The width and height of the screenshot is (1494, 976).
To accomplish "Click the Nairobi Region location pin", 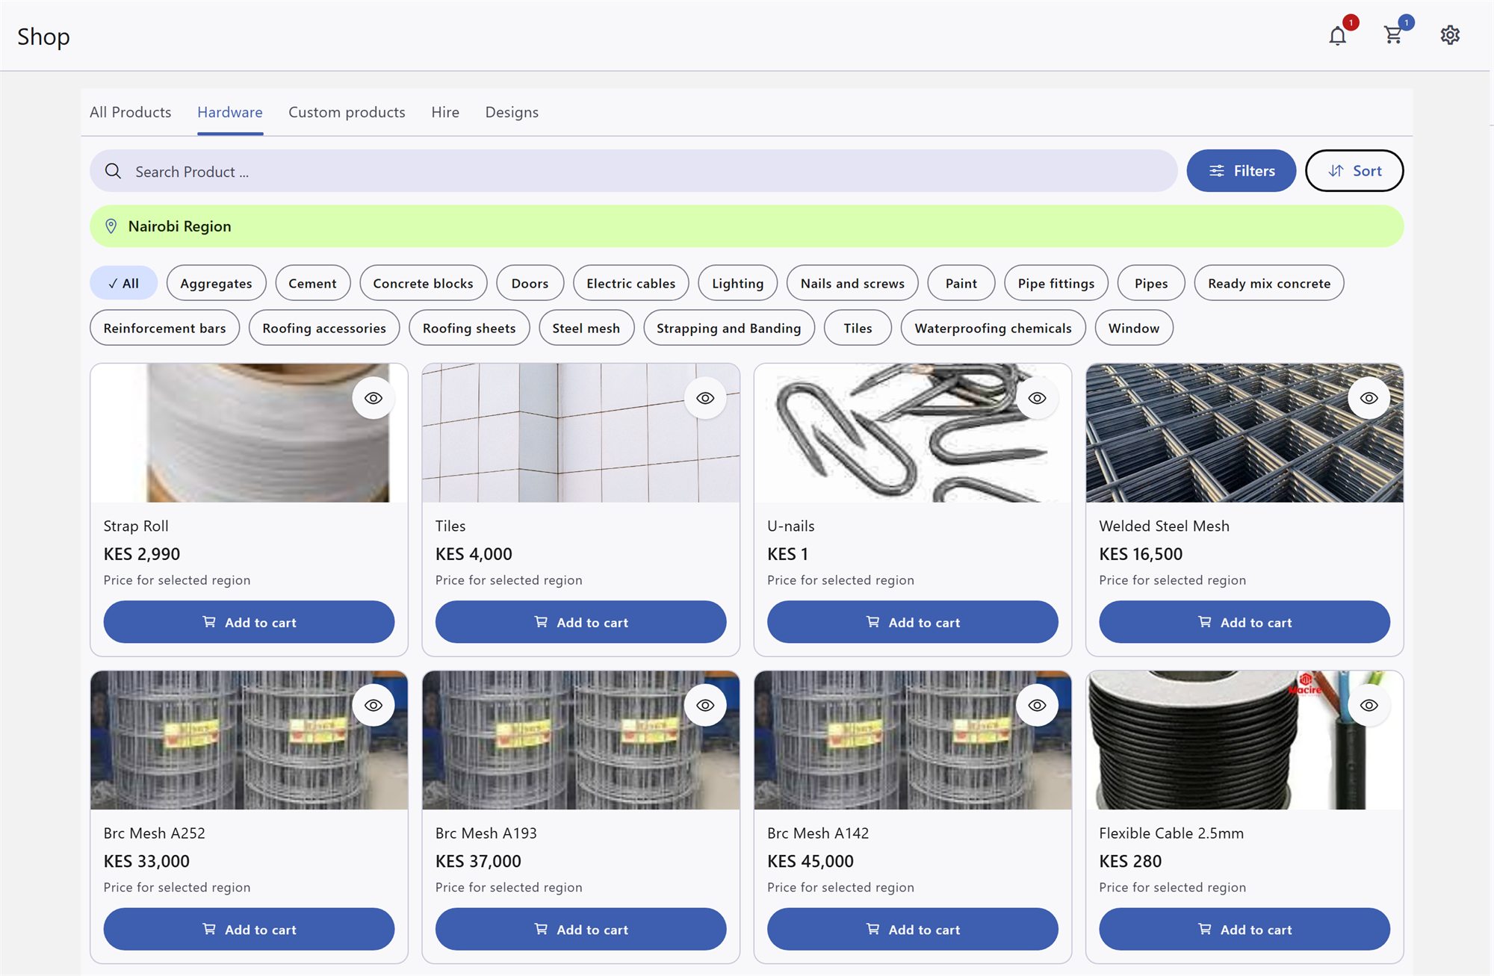I will 111,226.
